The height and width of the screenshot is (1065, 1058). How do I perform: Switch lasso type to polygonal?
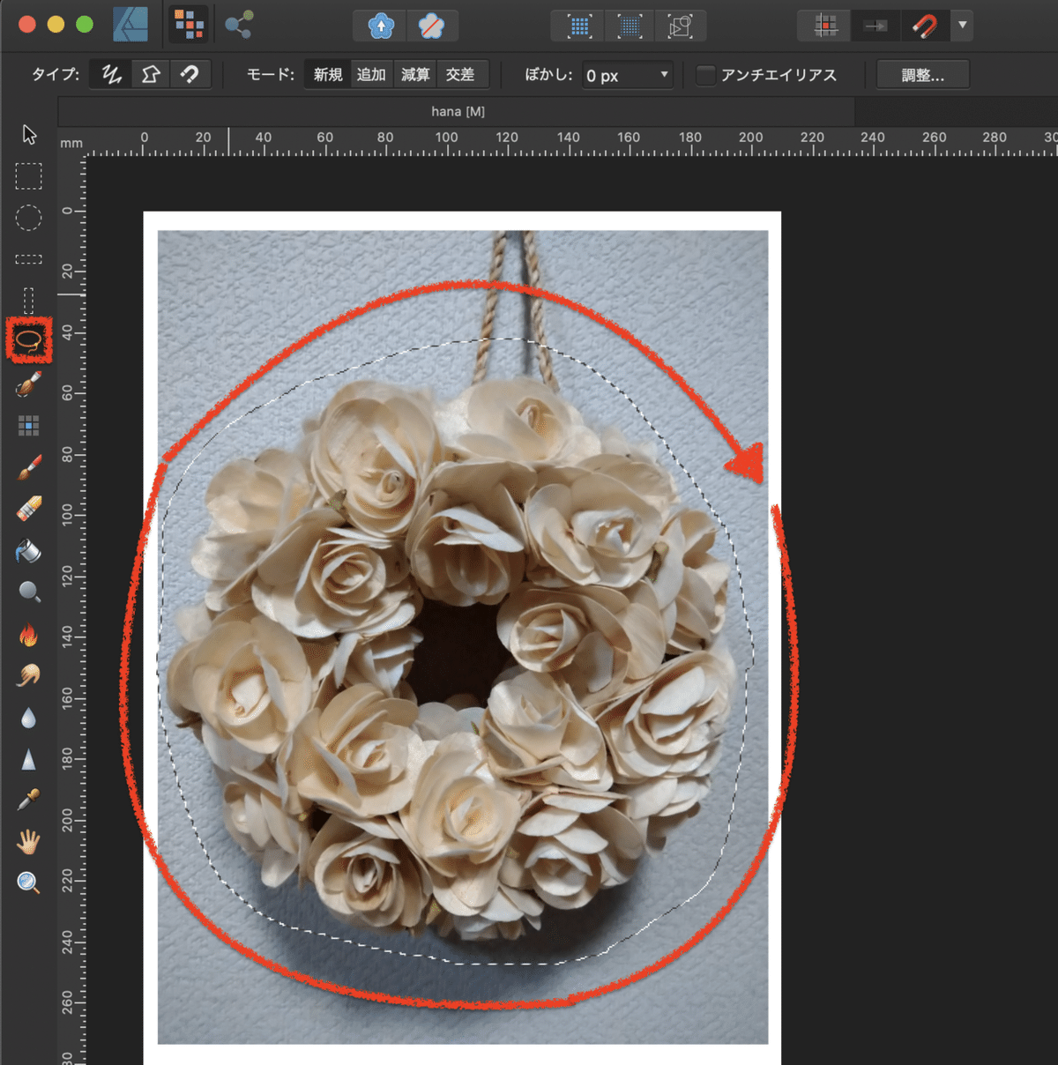tap(151, 75)
